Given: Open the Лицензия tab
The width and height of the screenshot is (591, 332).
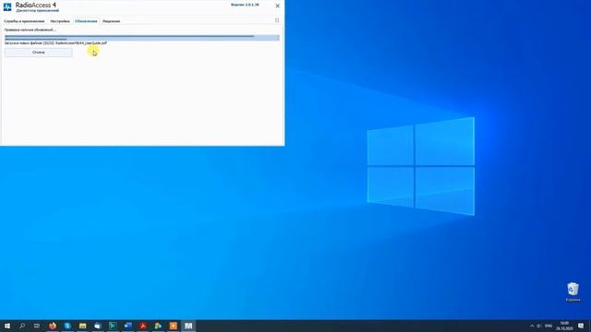Looking at the screenshot, I should point(111,21).
